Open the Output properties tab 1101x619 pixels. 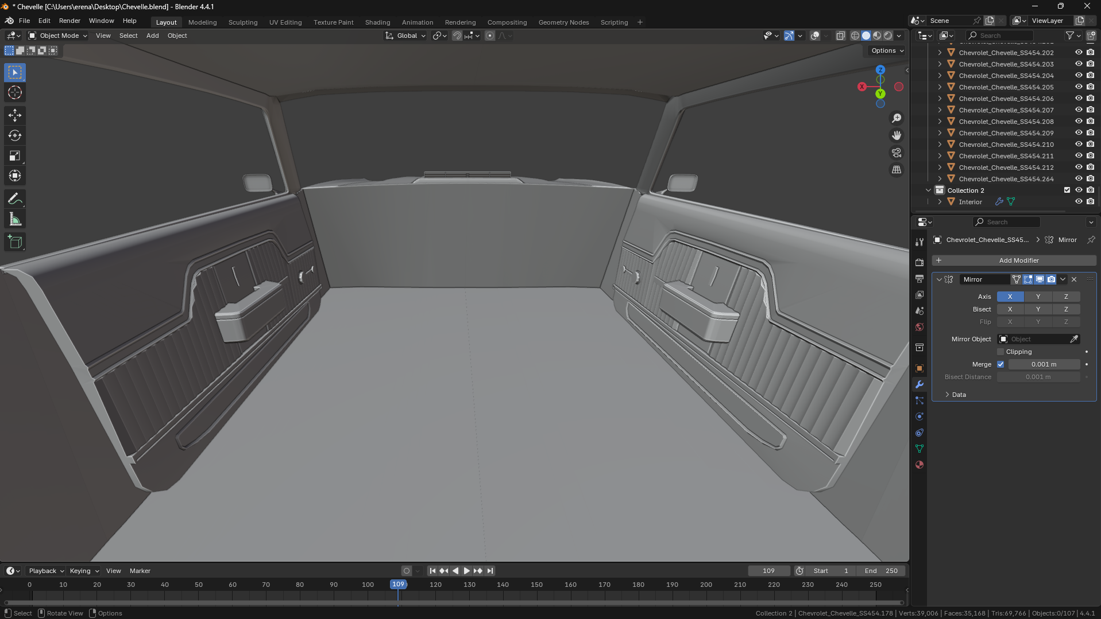pos(920,279)
